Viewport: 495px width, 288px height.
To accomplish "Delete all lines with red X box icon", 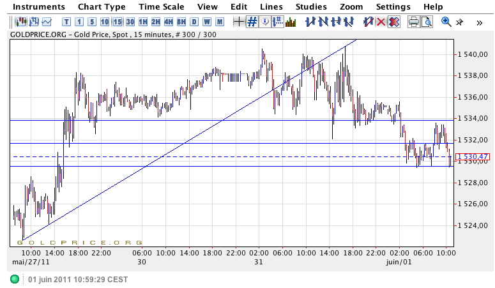I will 394,22.
